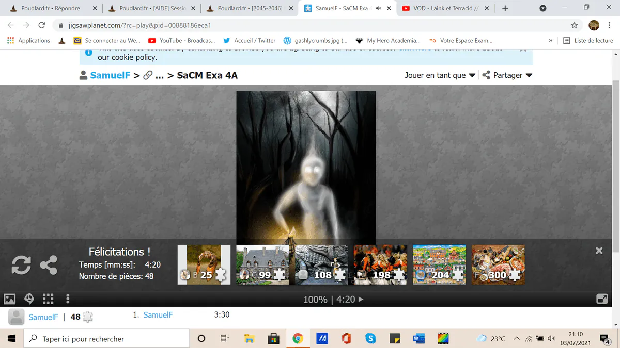Open Votre Espace Exam... bookmark
This screenshot has width=620, height=348.
[x=461, y=40]
